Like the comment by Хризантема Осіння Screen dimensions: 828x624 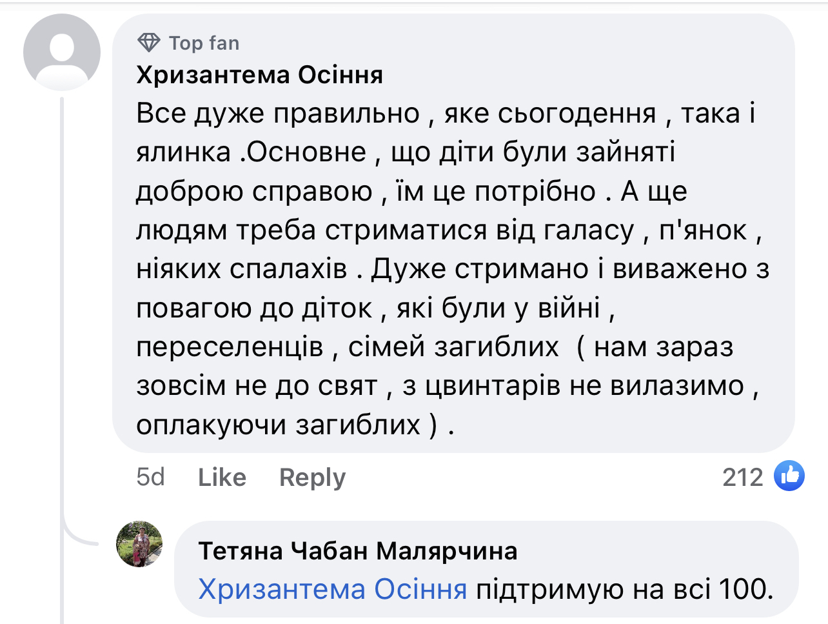(222, 478)
